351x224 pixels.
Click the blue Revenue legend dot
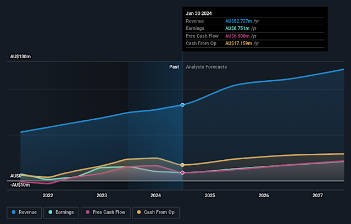tap(13, 212)
